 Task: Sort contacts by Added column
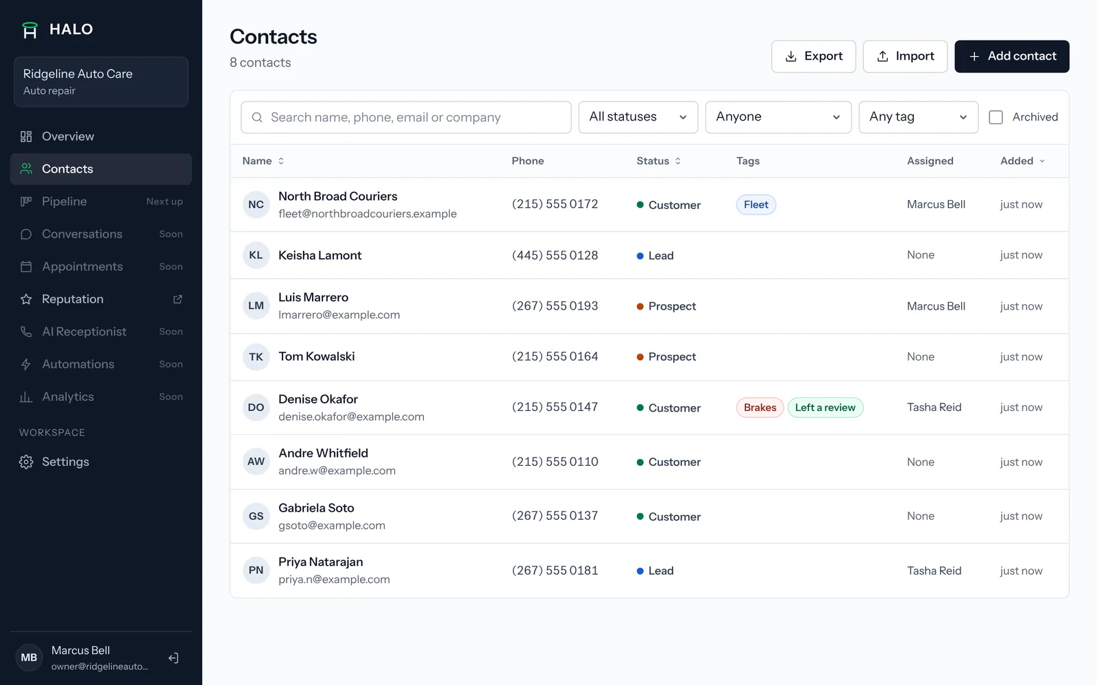point(1022,161)
